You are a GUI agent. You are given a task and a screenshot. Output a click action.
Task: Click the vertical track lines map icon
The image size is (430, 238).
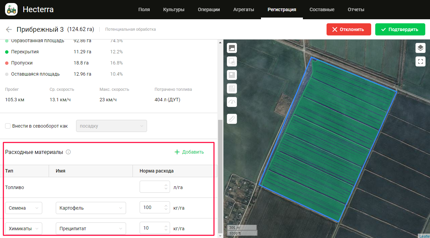click(232, 89)
